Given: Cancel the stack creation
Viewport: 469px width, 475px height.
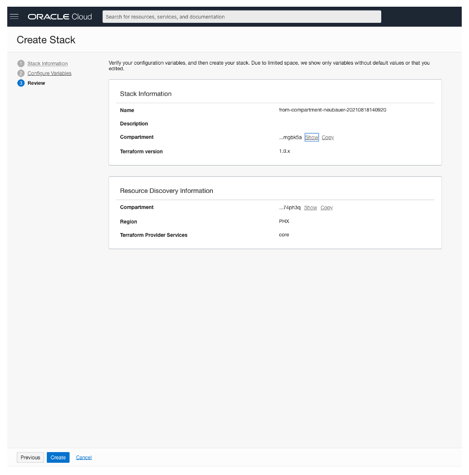Looking at the screenshot, I should 84,457.
